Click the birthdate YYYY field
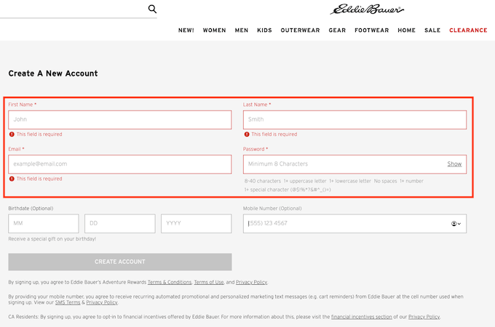The image size is (495, 327). [x=197, y=224]
